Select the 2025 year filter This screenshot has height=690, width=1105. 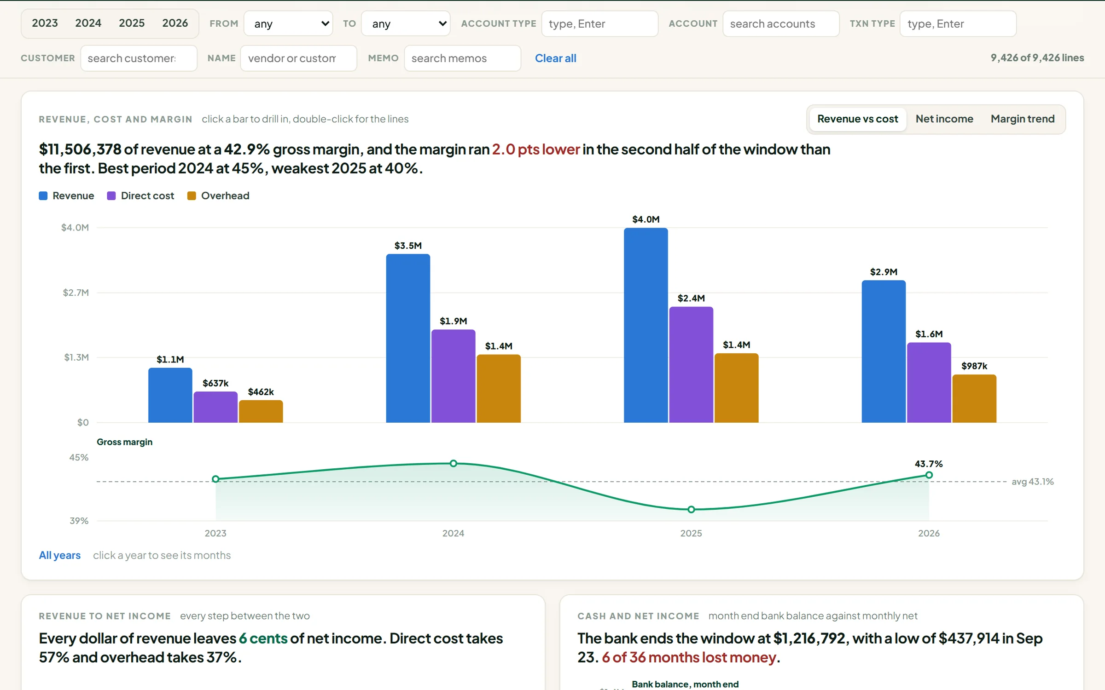point(132,23)
